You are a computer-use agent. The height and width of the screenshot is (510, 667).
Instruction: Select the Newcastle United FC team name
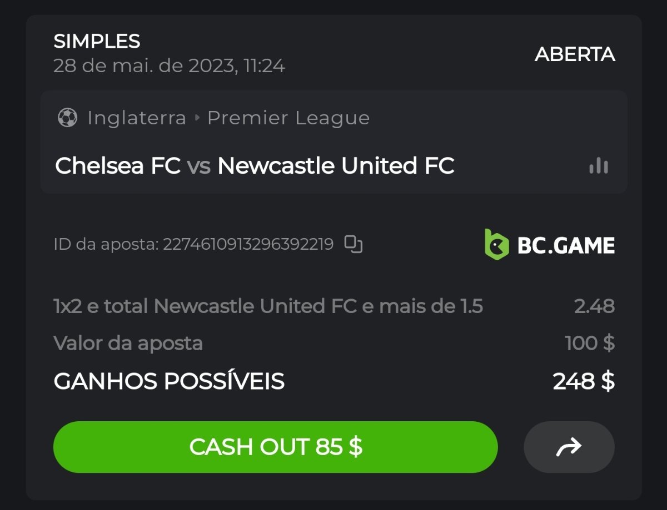(x=336, y=166)
